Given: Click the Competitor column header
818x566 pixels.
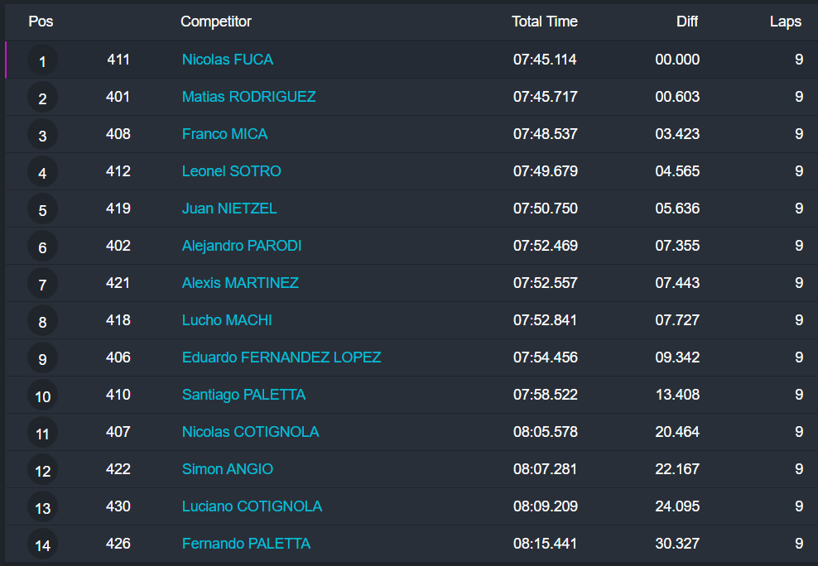Looking at the screenshot, I should tap(215, 22).
